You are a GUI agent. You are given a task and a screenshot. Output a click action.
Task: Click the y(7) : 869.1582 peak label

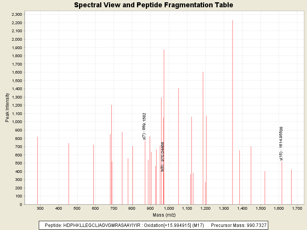point(144,126)
